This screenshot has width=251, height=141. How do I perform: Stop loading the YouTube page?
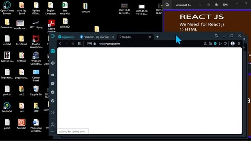pos(73,43)
